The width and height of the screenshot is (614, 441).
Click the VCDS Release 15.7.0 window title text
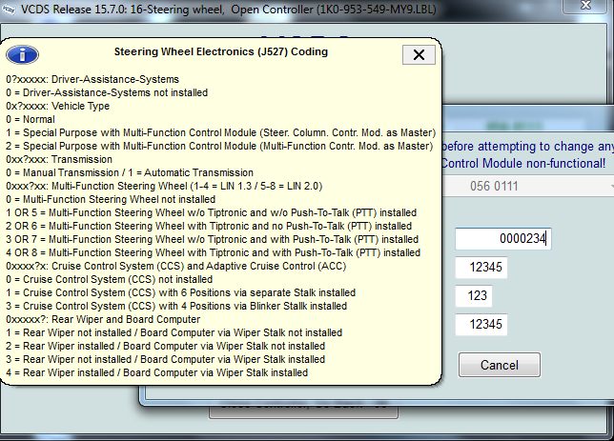click(228, 9)
